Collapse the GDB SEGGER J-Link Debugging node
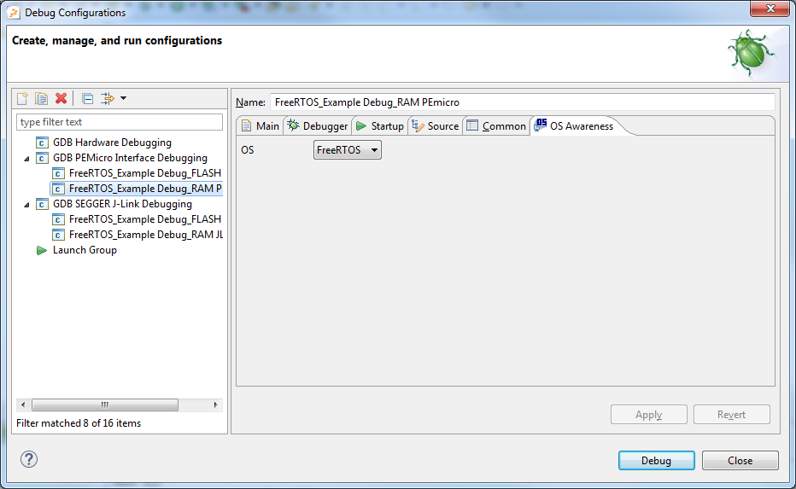The height and width of the screenshot is (489, 796). point(27,205)
